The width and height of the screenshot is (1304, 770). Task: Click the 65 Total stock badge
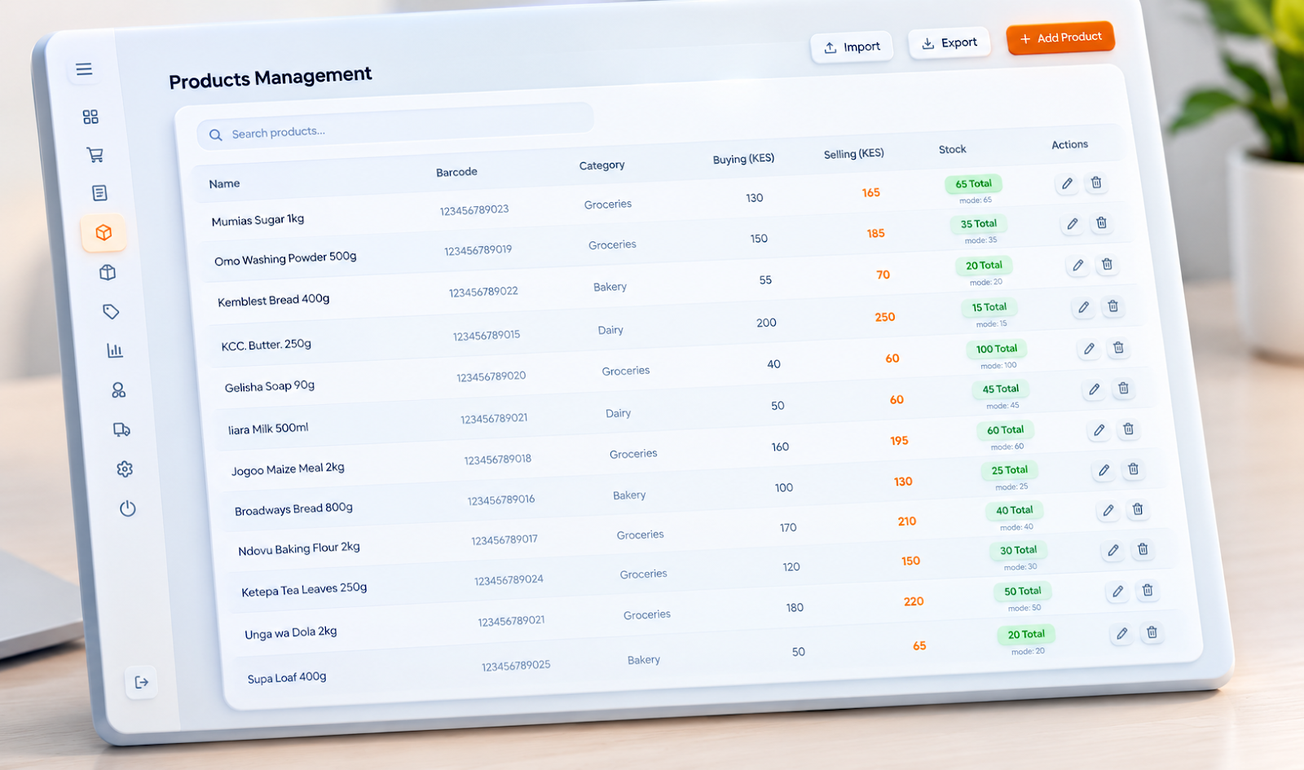point(973,184)
